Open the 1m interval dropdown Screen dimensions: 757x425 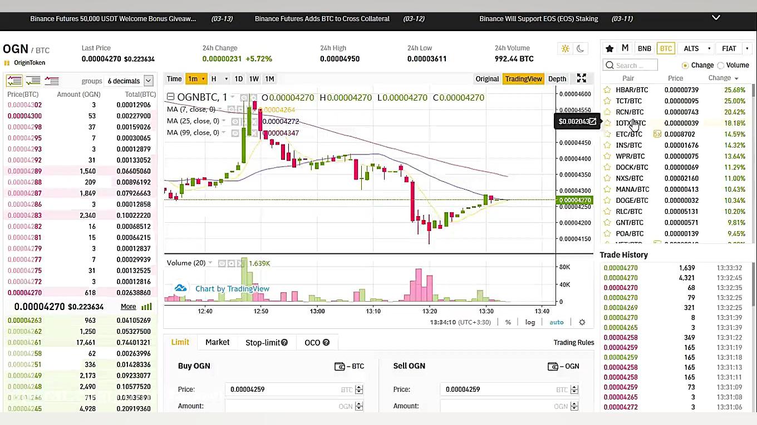tap(196, 79)
